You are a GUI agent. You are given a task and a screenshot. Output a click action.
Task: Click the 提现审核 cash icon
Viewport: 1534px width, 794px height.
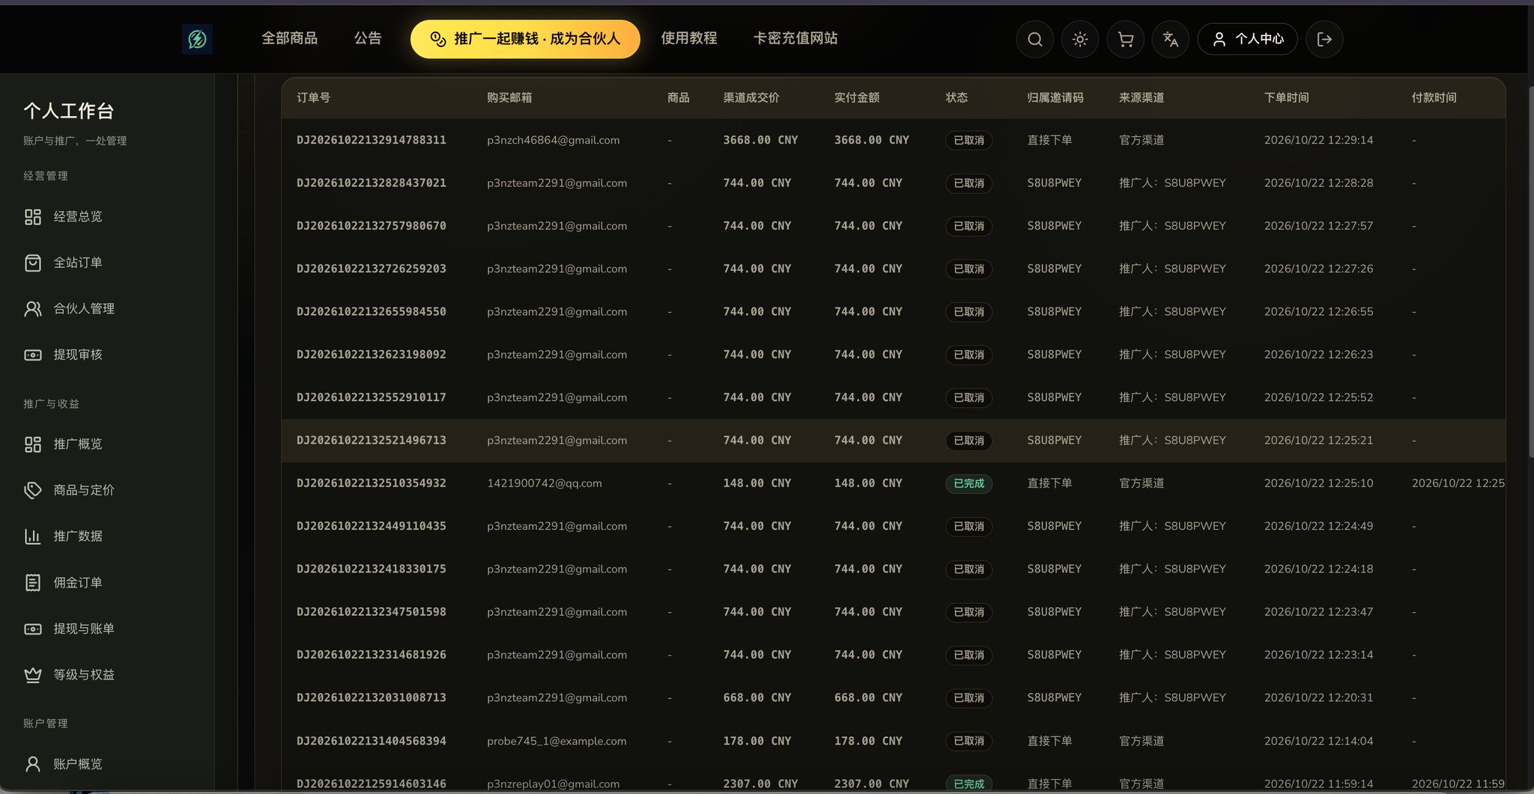(x=33, y=355)
